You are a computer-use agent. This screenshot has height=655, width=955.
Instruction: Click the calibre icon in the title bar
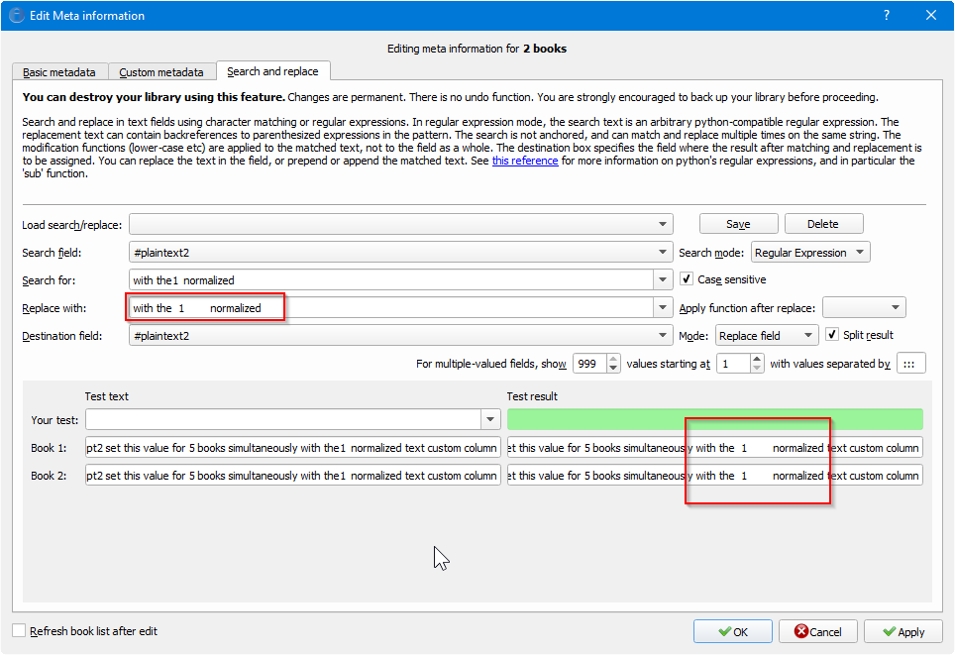[x=17, y=16]
